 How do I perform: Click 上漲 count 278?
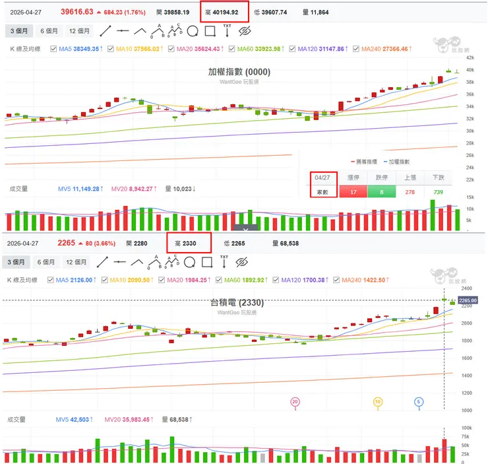[410, 192]
